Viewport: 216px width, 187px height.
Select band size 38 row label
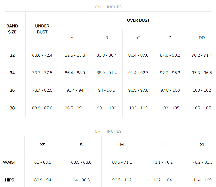coord(12,108)
